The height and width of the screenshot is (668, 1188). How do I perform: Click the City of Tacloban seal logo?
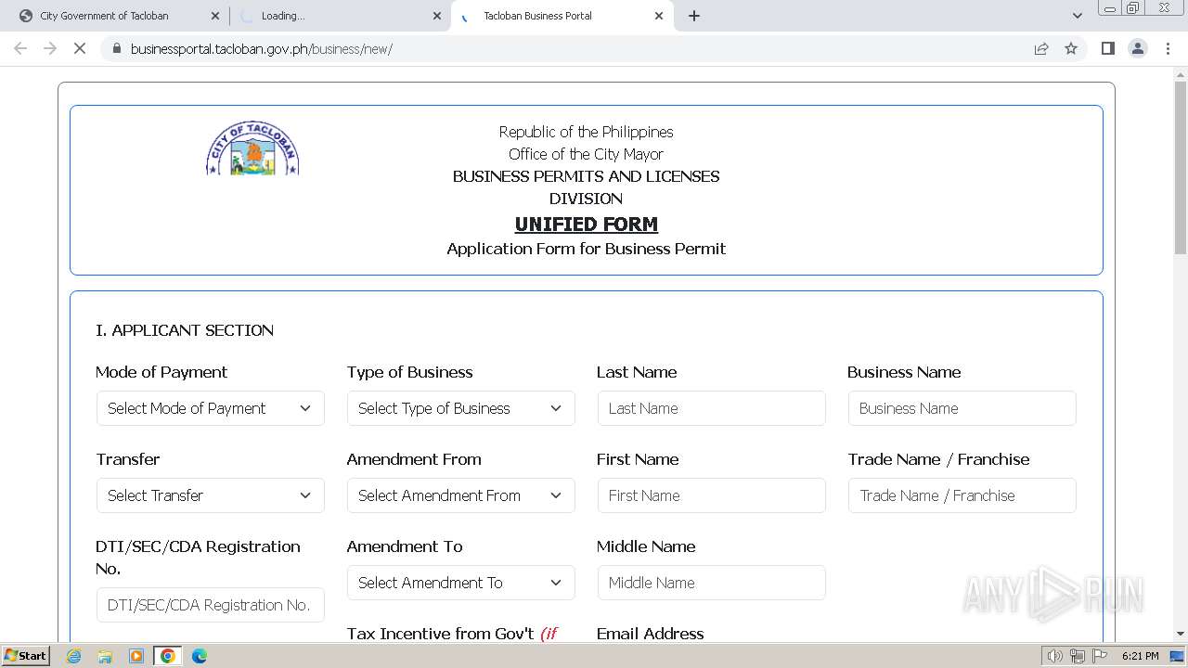(x=252, y=148)
